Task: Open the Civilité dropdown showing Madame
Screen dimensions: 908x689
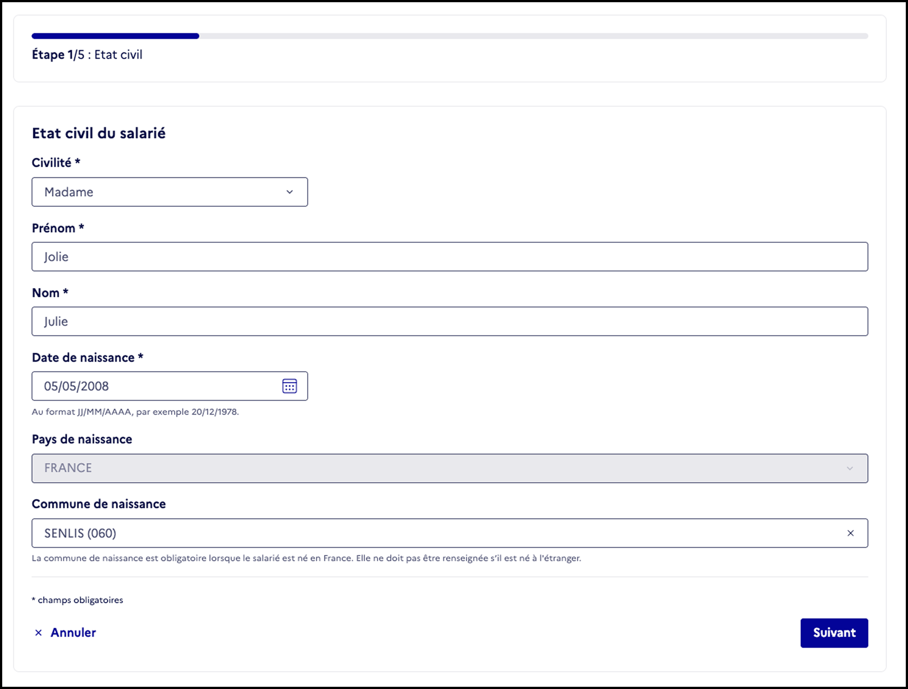Action: point(169,192)
